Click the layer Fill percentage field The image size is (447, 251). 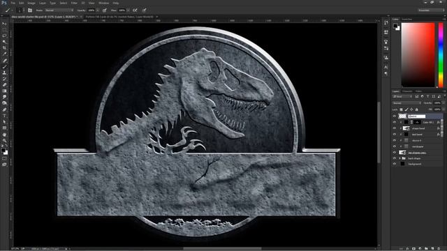(437, 109)
